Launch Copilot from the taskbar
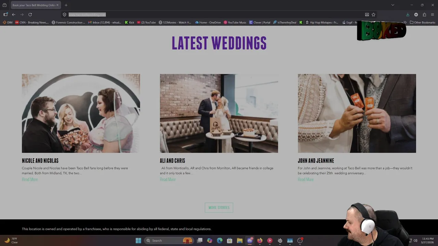438x246 pixels. 209,241
